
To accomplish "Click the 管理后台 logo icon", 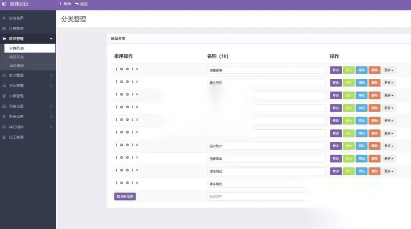I will tap(4, 4).
